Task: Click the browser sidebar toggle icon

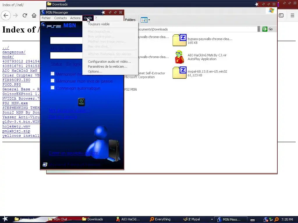Action: [x=281, y=15]
